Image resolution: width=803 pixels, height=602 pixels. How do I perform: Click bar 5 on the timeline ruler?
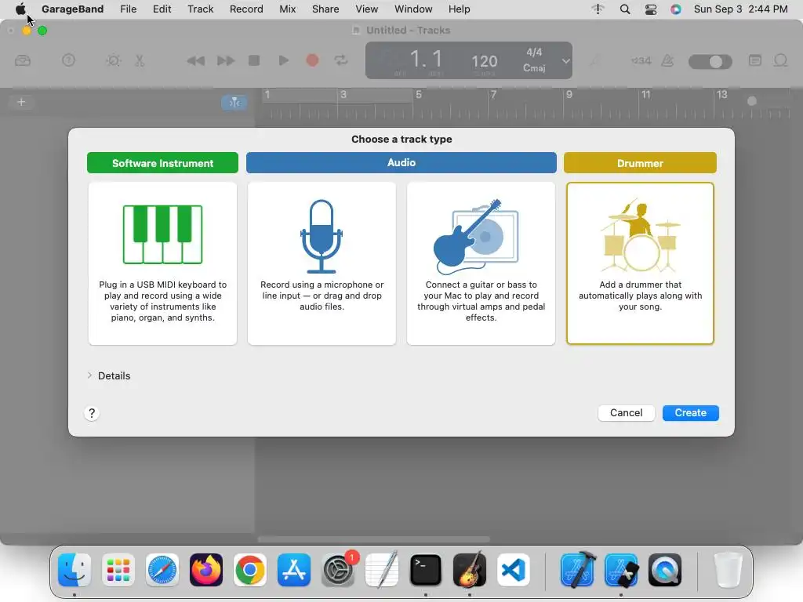pos(419,95)
